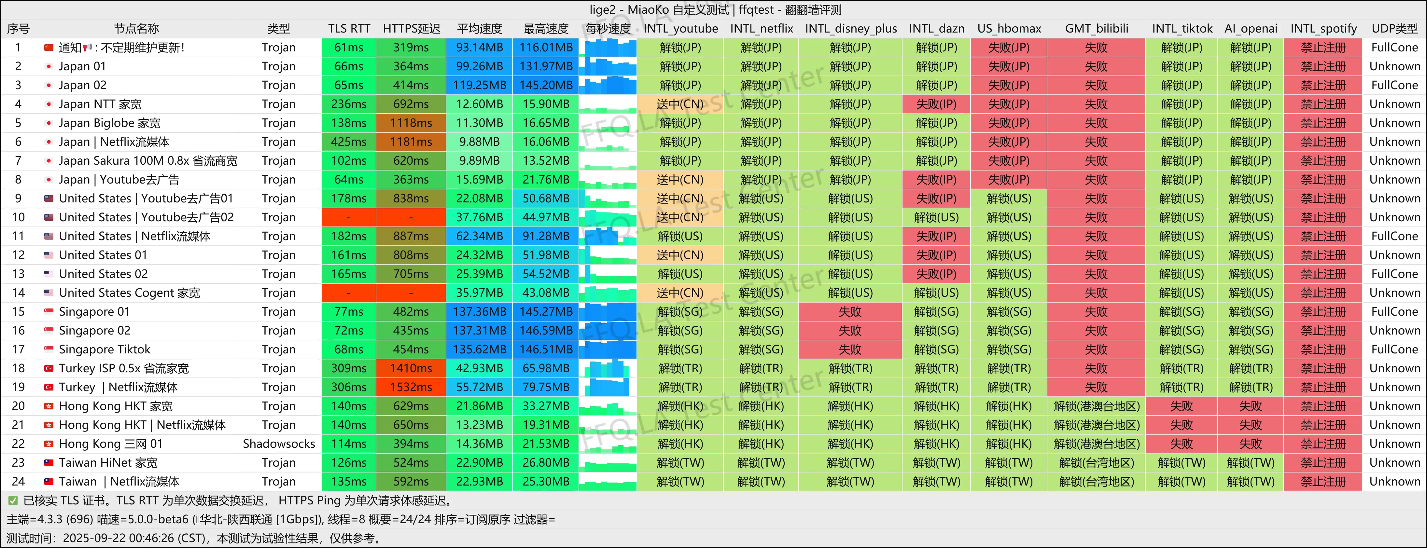Click the Japan flag beside Japan 01
The width and height of the screenshot is (1427, 548).
49,66
